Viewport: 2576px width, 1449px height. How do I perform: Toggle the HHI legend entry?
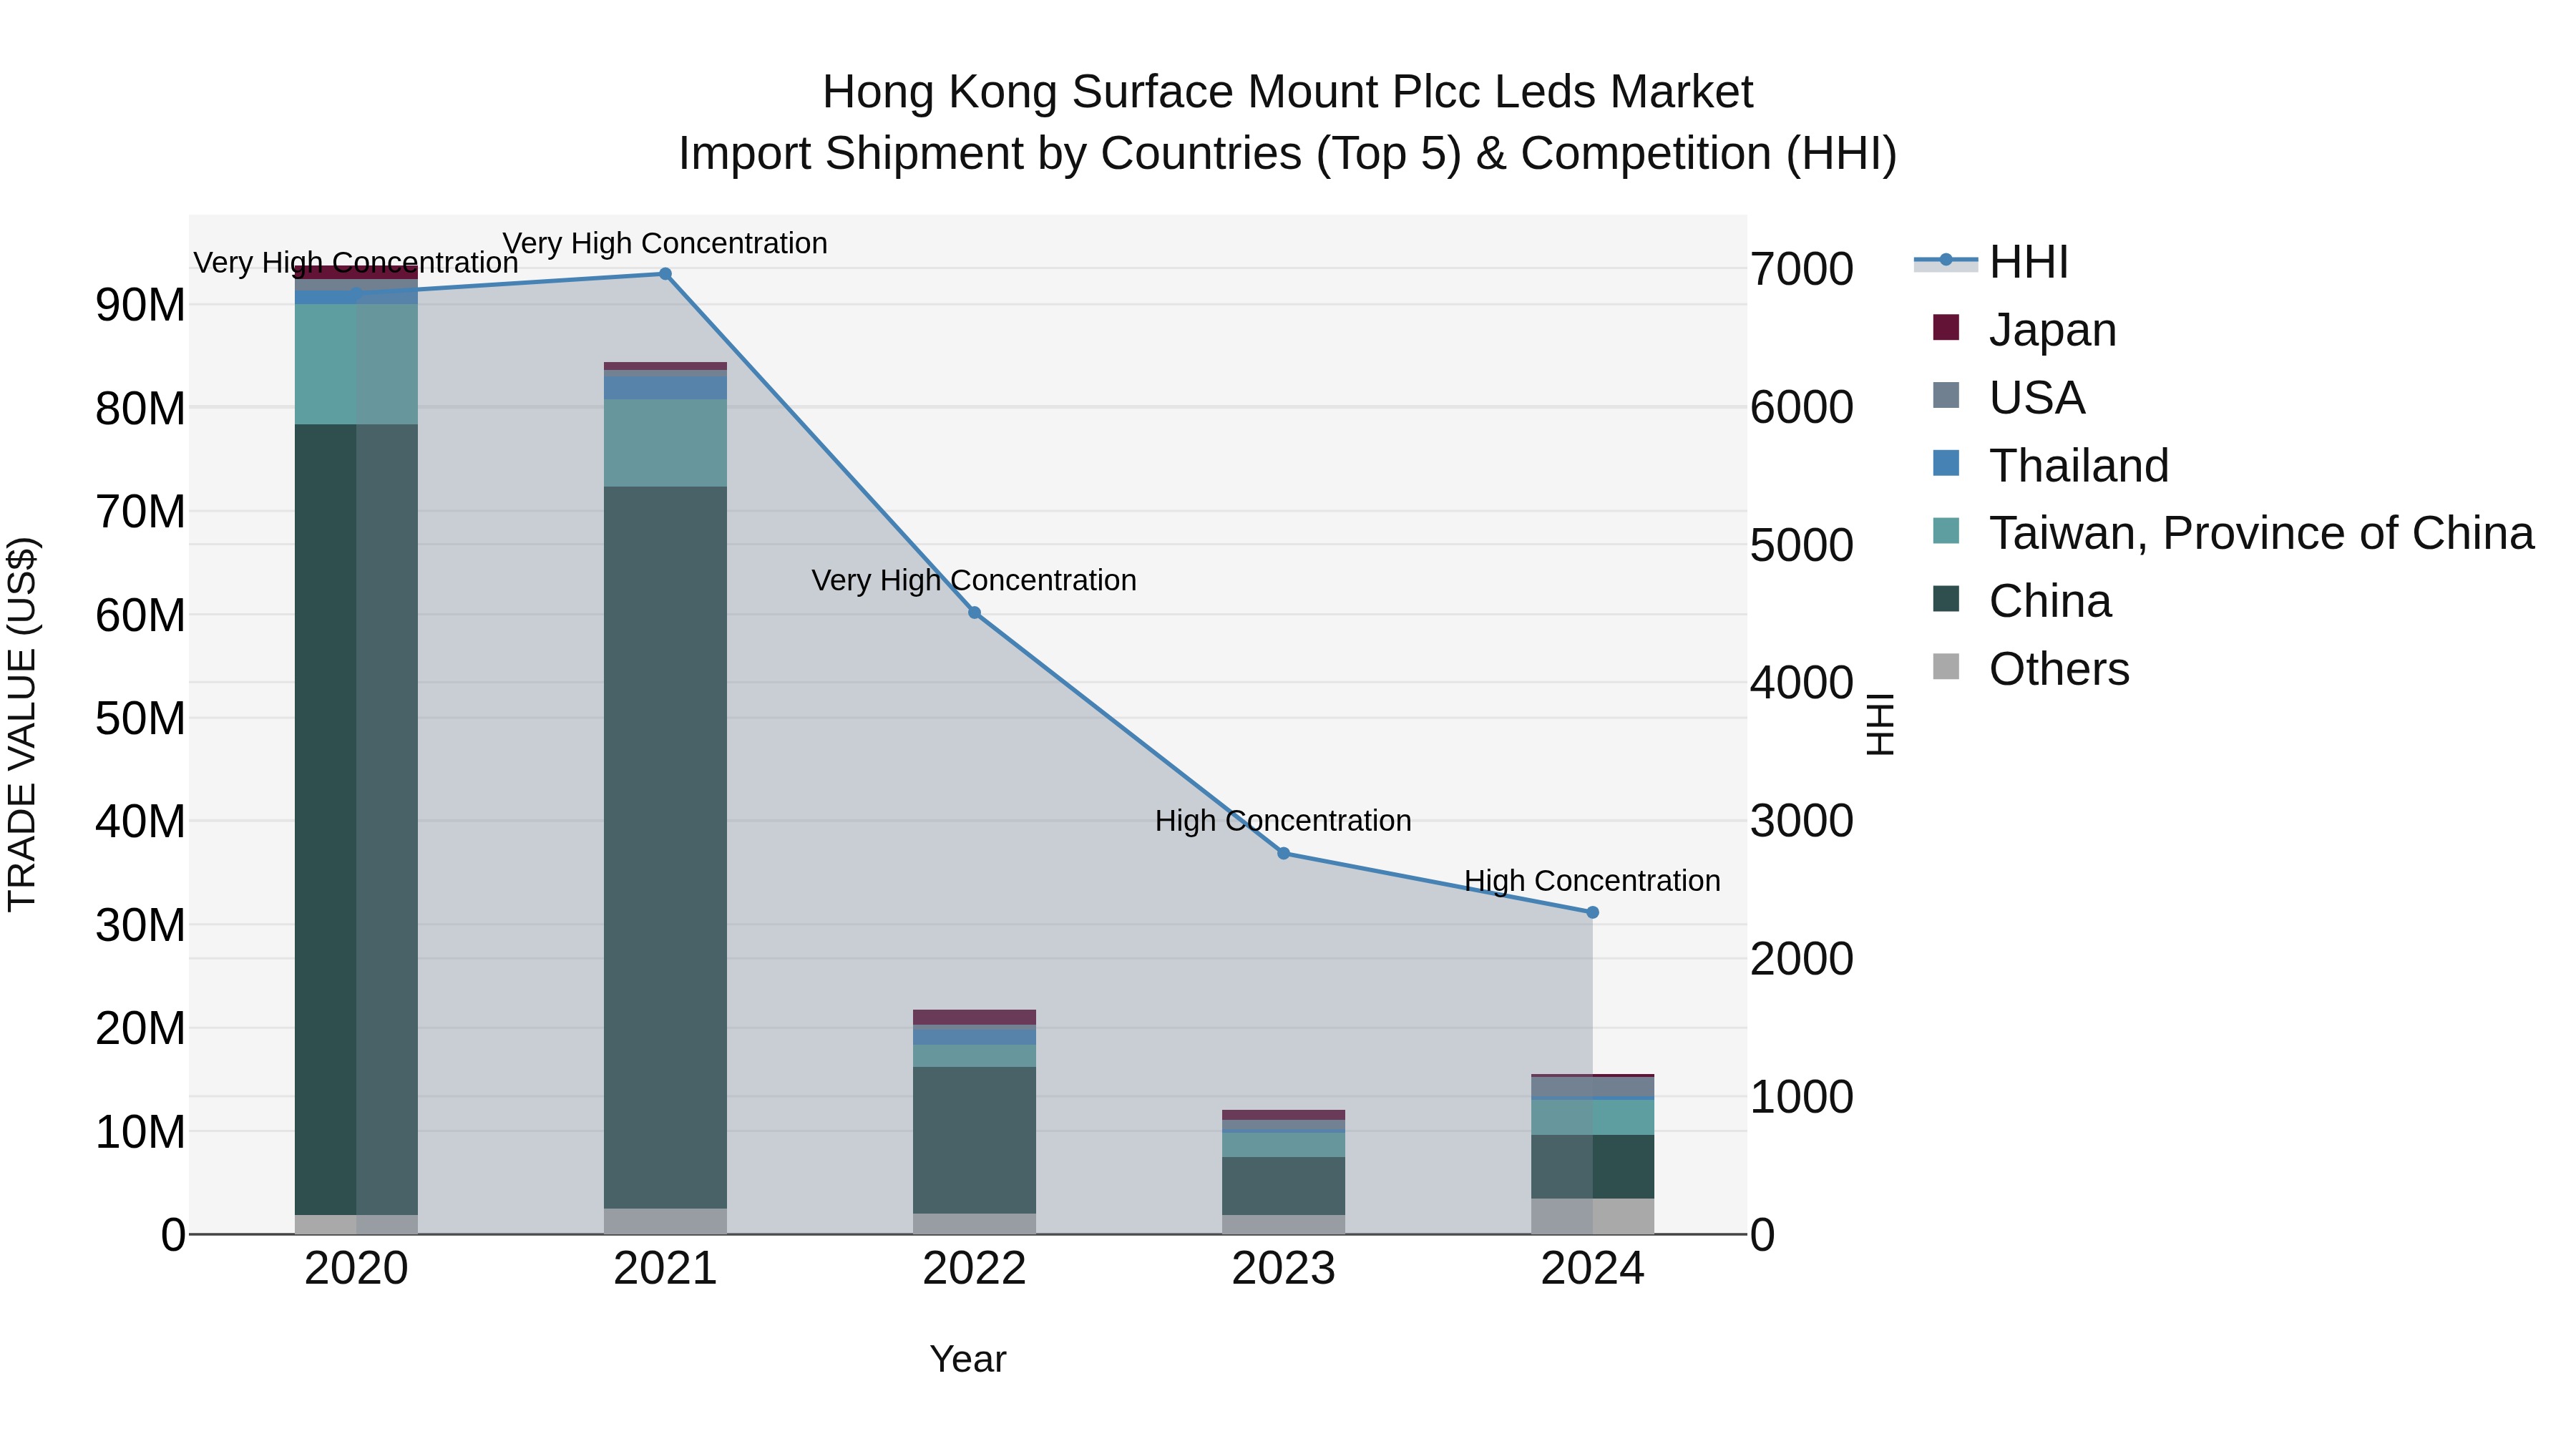point(1991,262)
